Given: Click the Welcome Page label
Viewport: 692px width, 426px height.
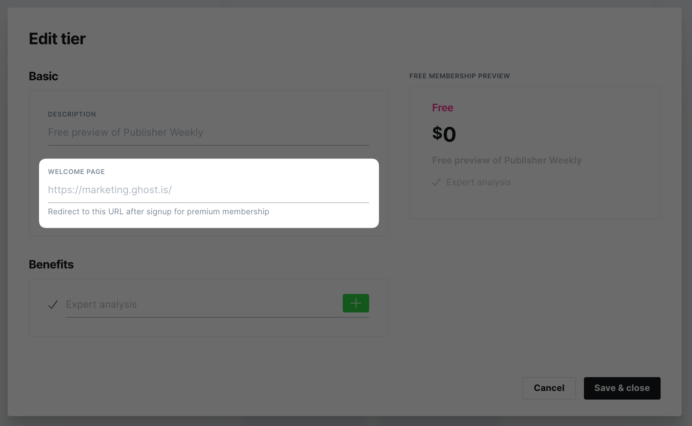Looking at the screenshot, I should (76, 172).
